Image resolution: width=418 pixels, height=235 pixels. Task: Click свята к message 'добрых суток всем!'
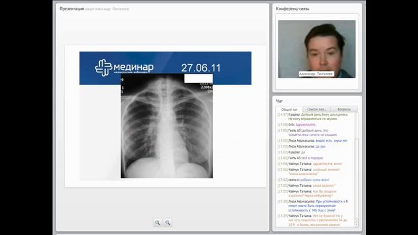[x=315, y=180]
